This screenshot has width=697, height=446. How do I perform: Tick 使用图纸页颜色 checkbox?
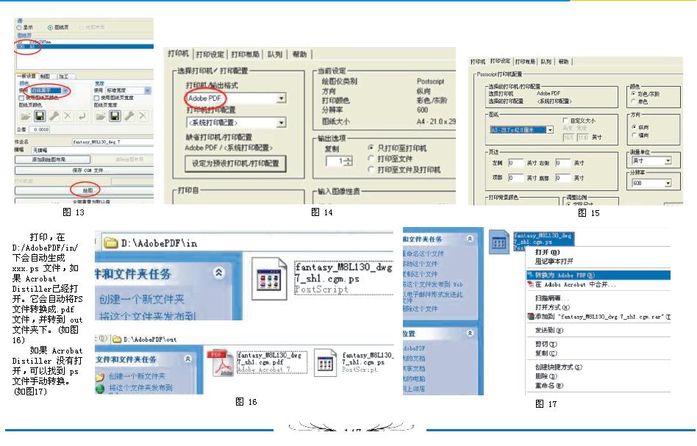tap(21, 98)
